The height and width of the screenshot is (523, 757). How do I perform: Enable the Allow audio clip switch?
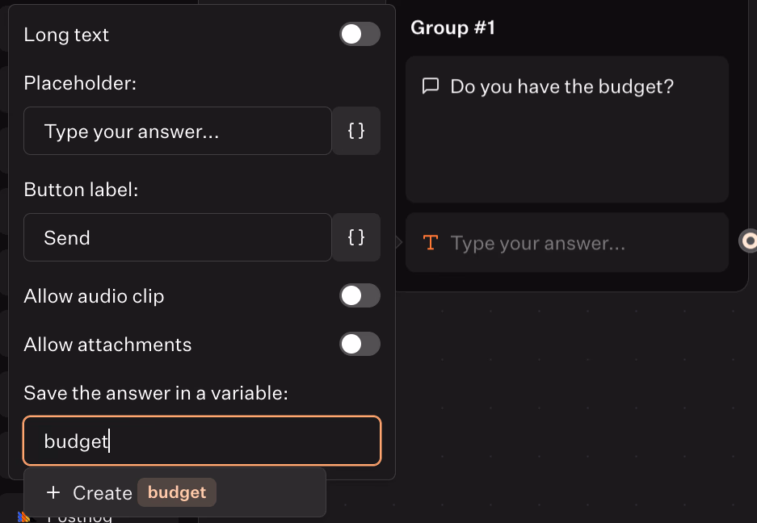(360, 296)
